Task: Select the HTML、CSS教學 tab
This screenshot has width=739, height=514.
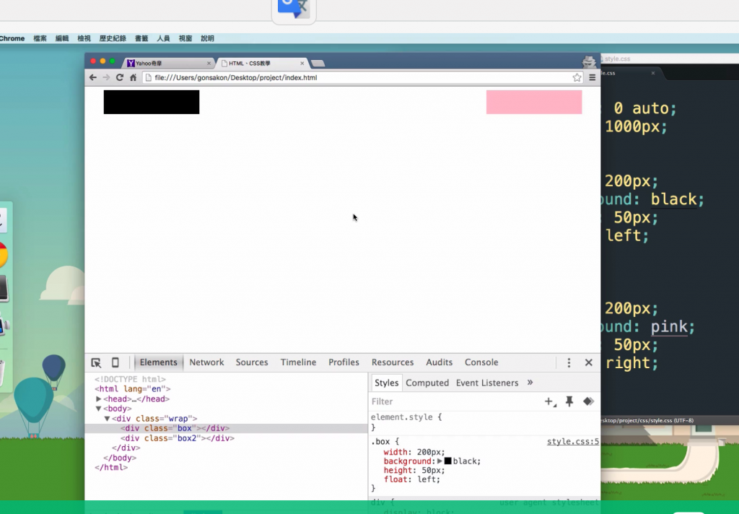Action: [262, 64]
